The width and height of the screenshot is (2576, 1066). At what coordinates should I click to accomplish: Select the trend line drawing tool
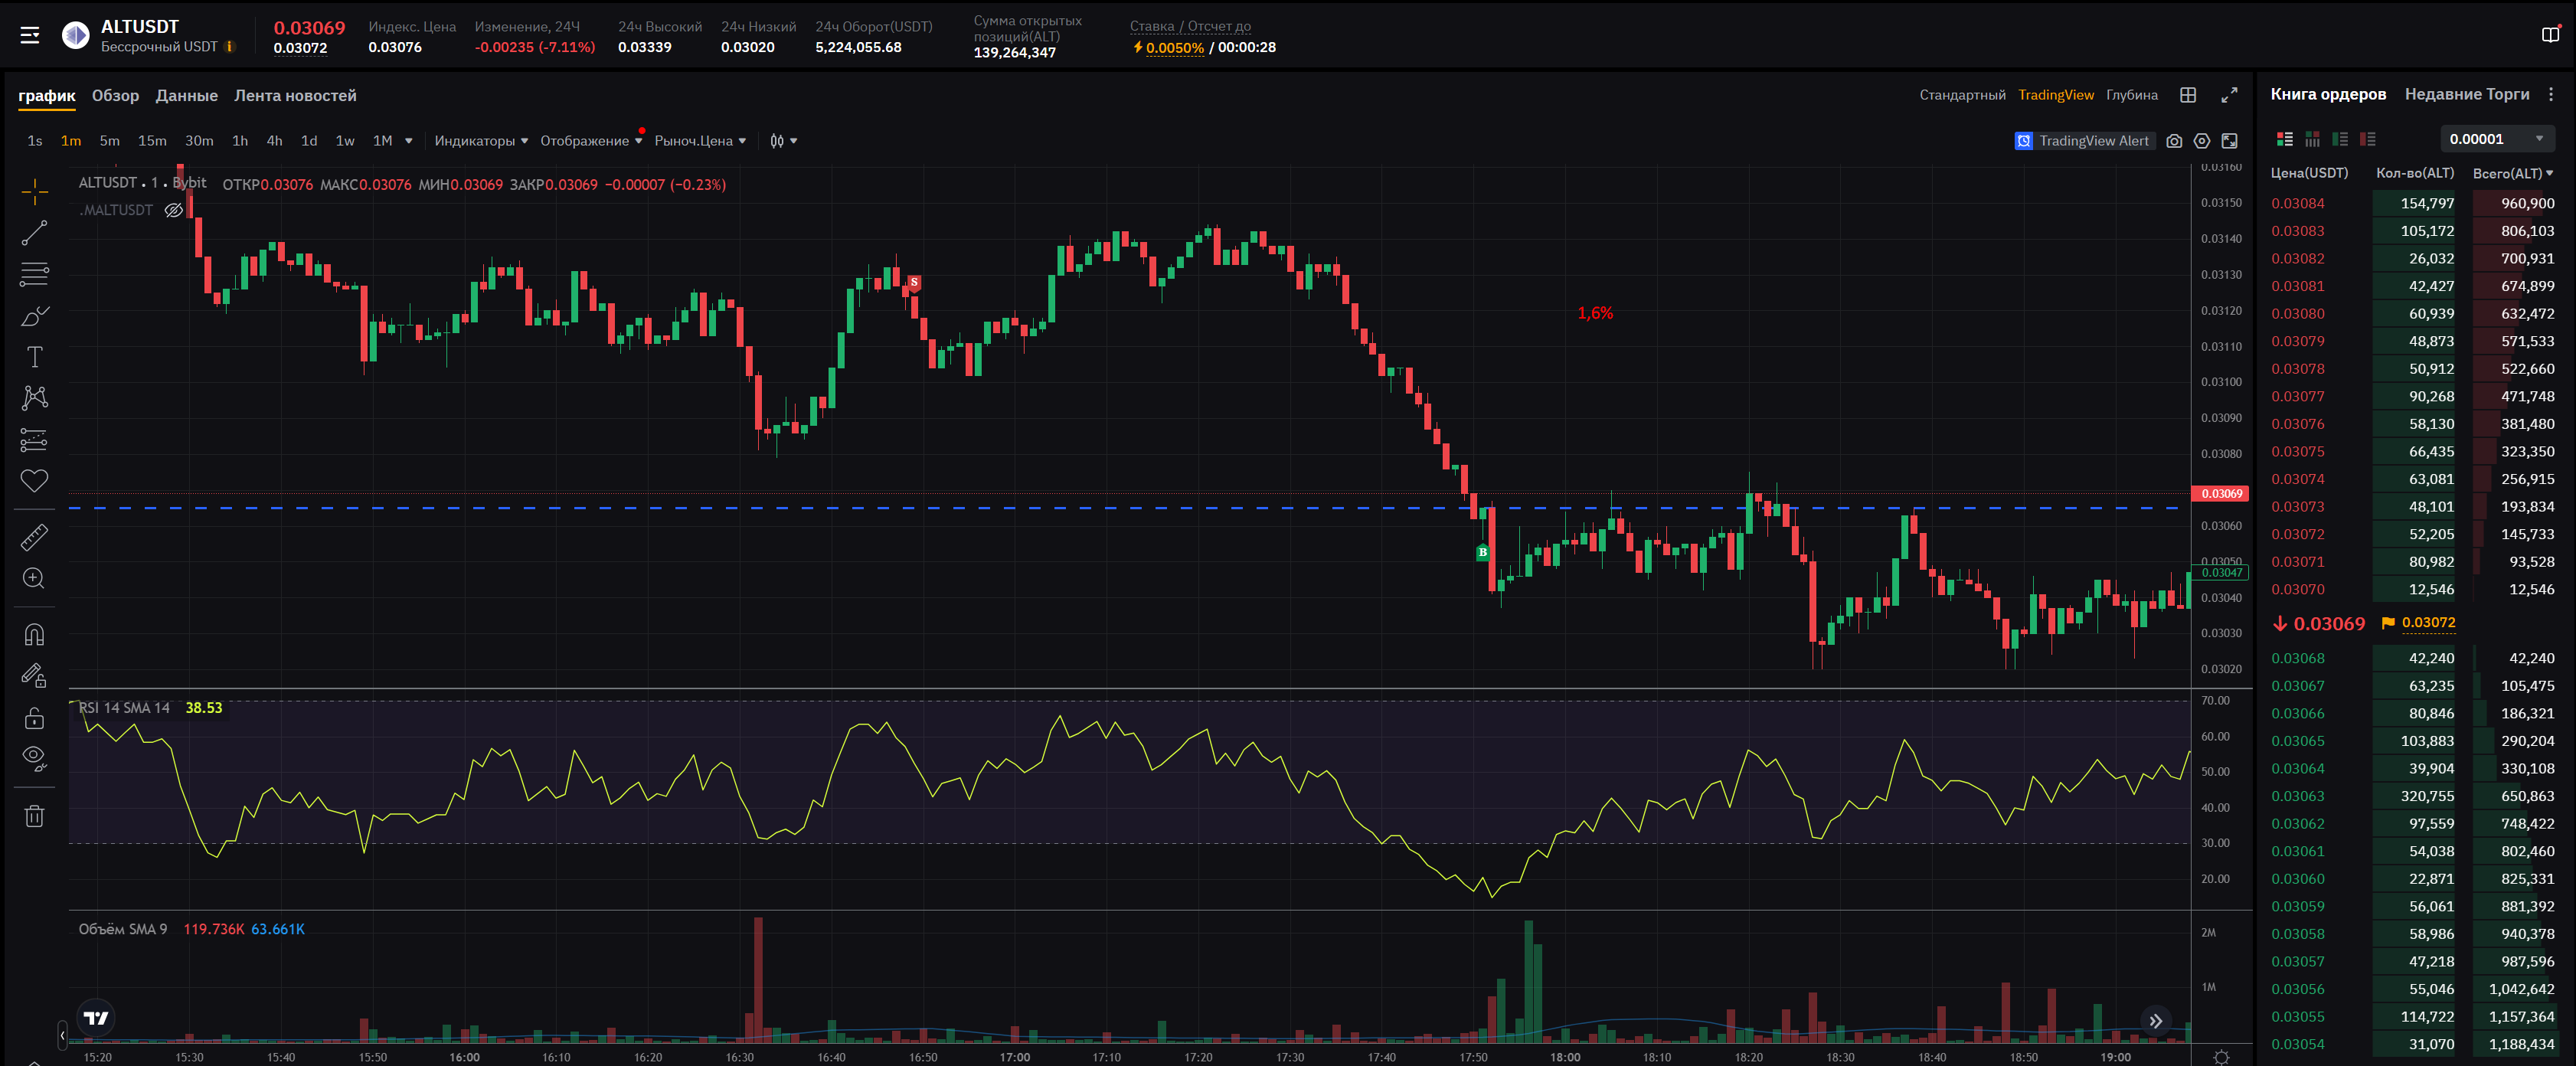pos(34,233)
